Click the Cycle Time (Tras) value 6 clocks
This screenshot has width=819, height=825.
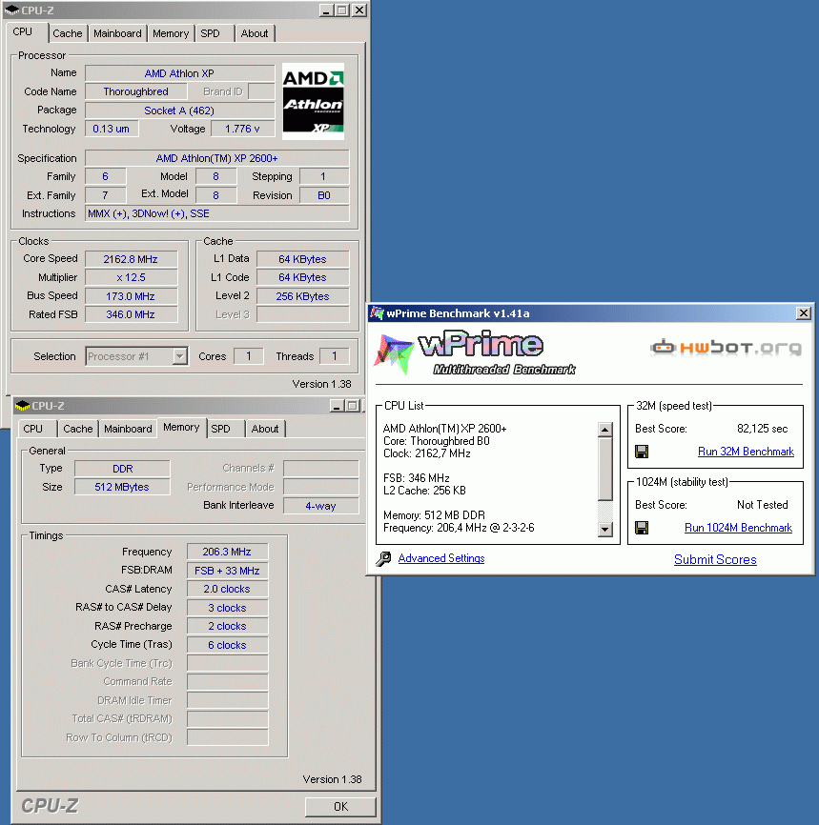(228, 645)
